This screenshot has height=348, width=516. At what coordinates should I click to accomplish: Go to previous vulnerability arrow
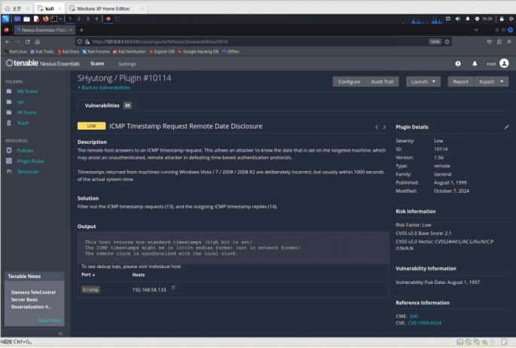coord(377,127)
